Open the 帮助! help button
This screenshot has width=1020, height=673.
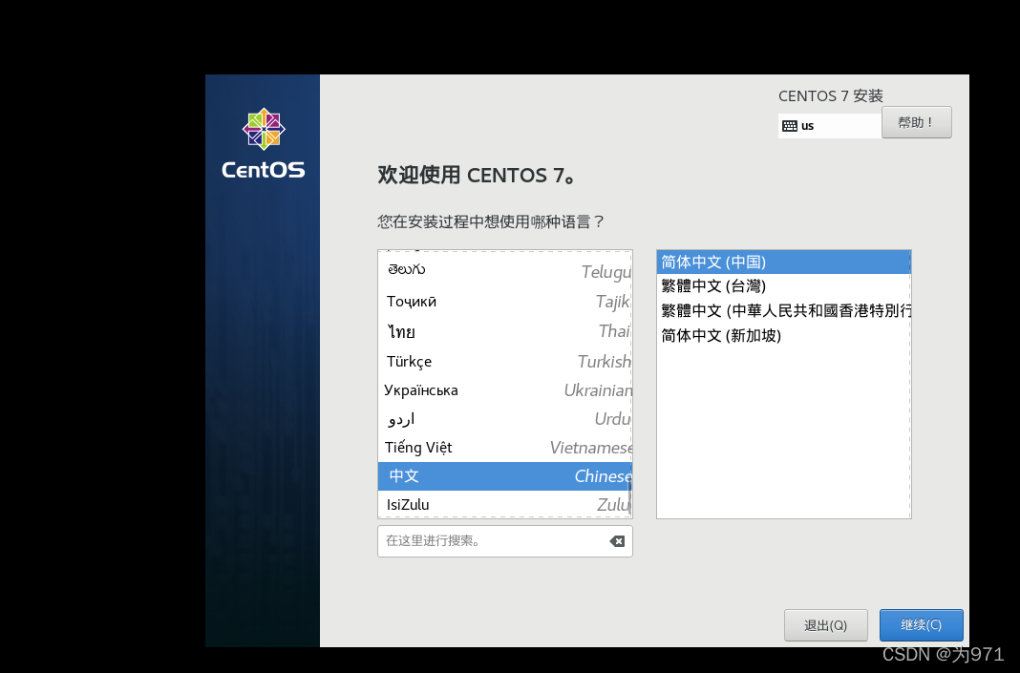click(917, 122)
